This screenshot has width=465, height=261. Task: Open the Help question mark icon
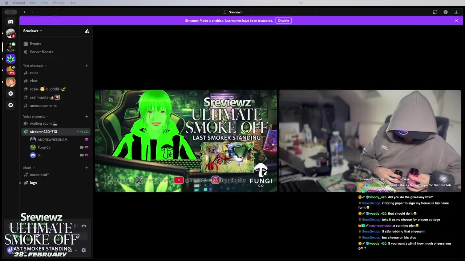pos(445,12)
